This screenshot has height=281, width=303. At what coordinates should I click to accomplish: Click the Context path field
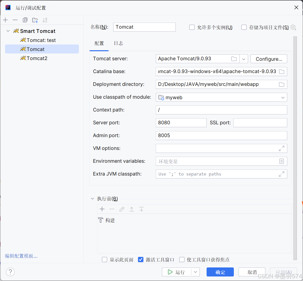click(221, 110)
